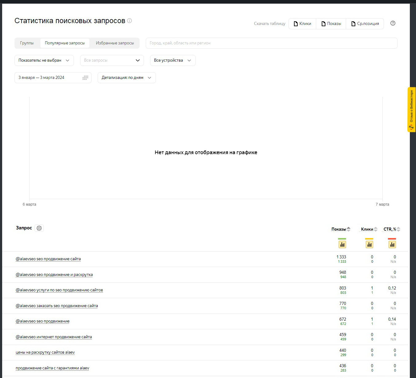Sort the table by the CTR column
416x378 pixels.
(x=392, y=229)
